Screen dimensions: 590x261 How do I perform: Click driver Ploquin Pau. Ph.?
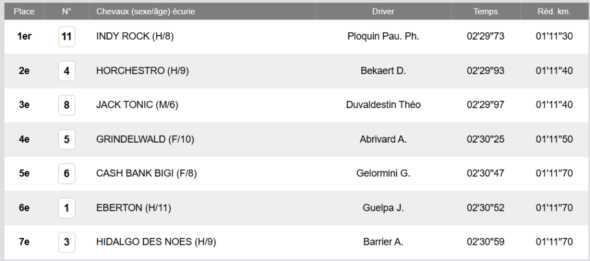point(383,37)
